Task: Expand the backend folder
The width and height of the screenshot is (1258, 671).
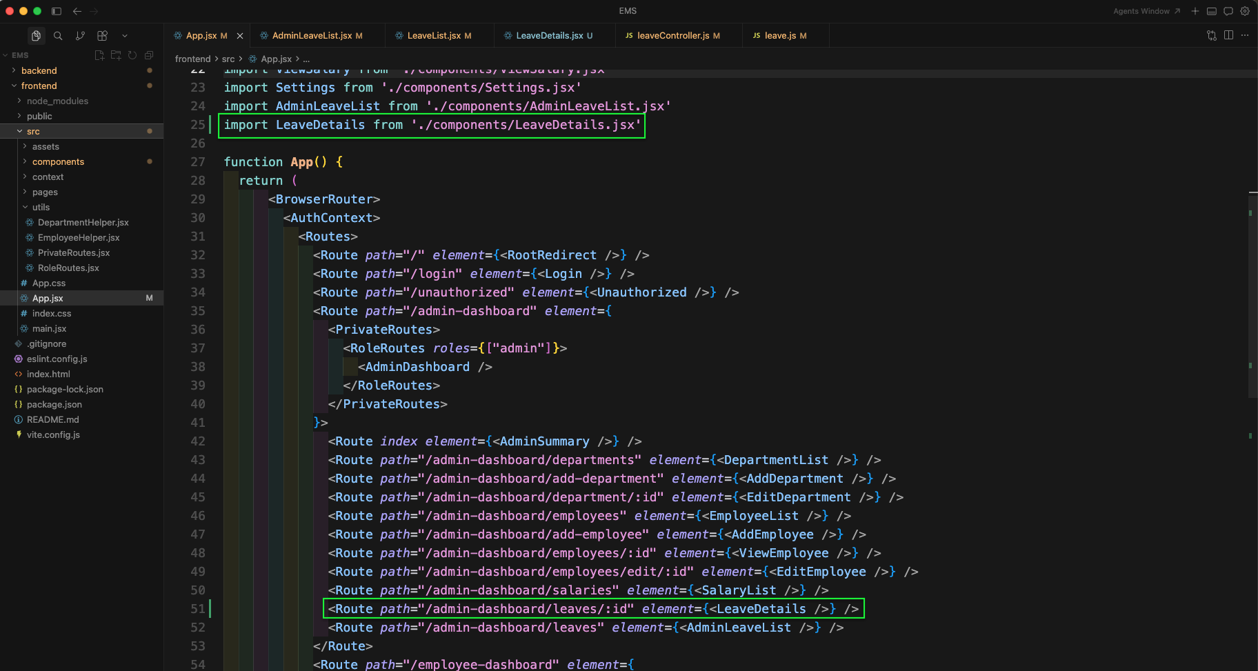Action: pyautogui.click(x=39, y=70)
